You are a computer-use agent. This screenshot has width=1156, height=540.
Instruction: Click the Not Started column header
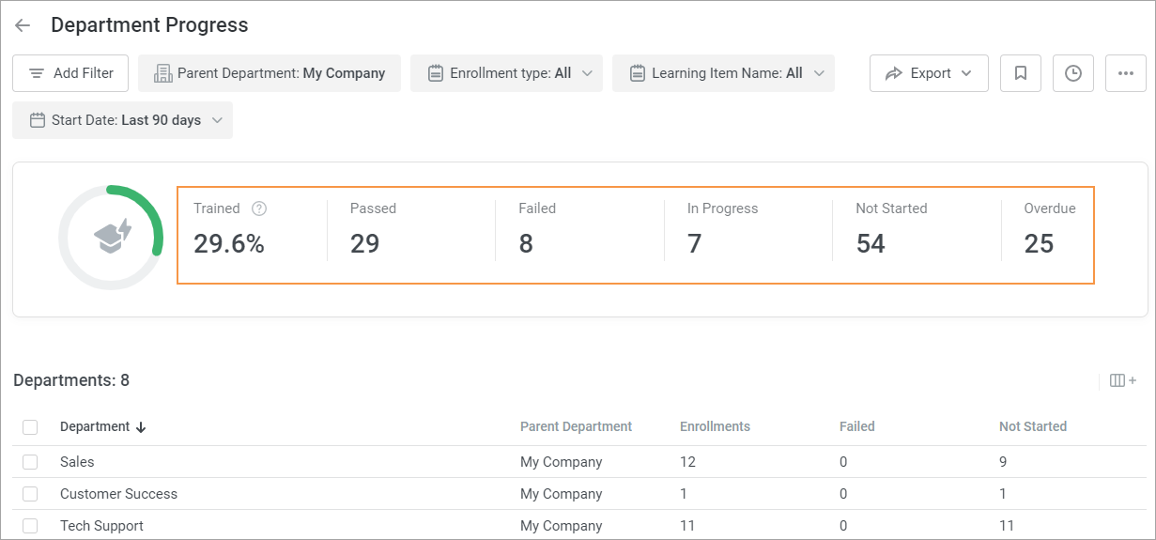1032,426
